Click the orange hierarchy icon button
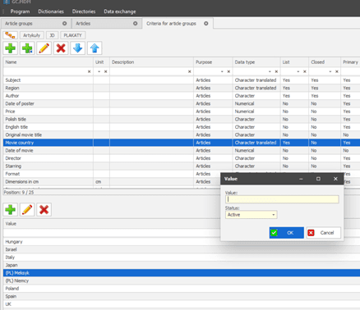The image size is (360, 310). click(x=11, y=35)
